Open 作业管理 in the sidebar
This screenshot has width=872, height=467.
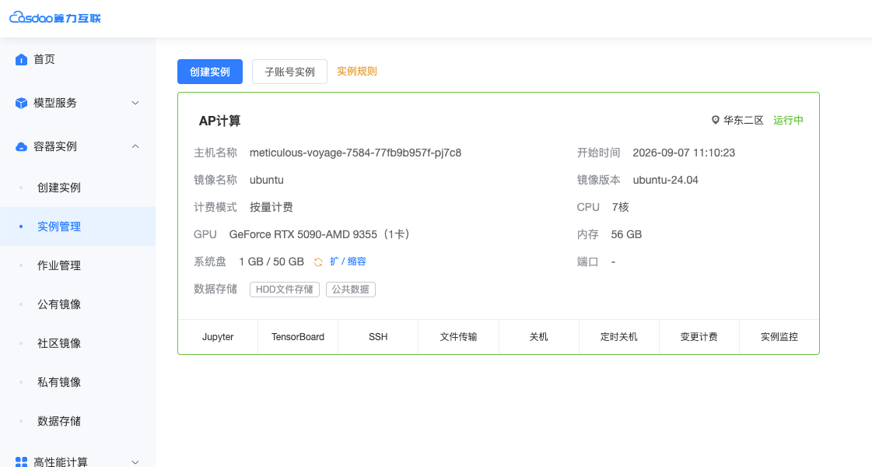[x=59, y=265]
